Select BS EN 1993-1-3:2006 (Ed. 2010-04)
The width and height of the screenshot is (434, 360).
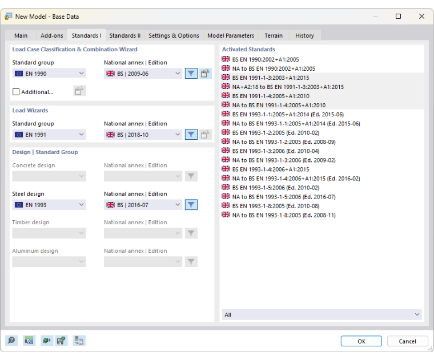(x=322, y=151)
